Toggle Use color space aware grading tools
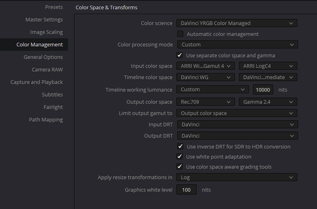 (x=180, y=166)
